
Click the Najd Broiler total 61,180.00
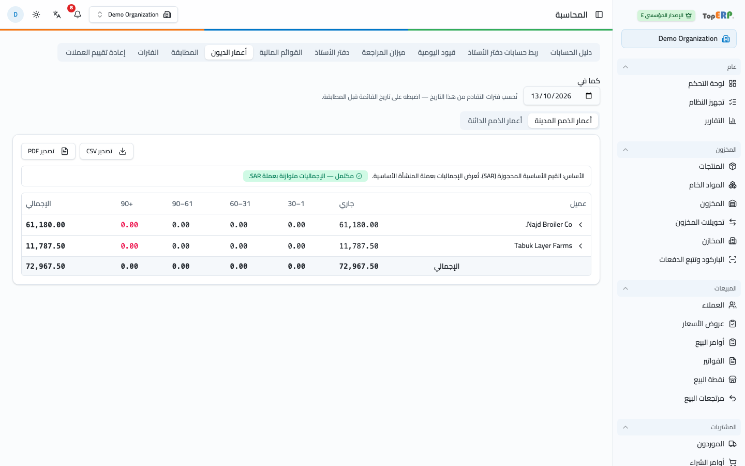[x=46, y=225]
